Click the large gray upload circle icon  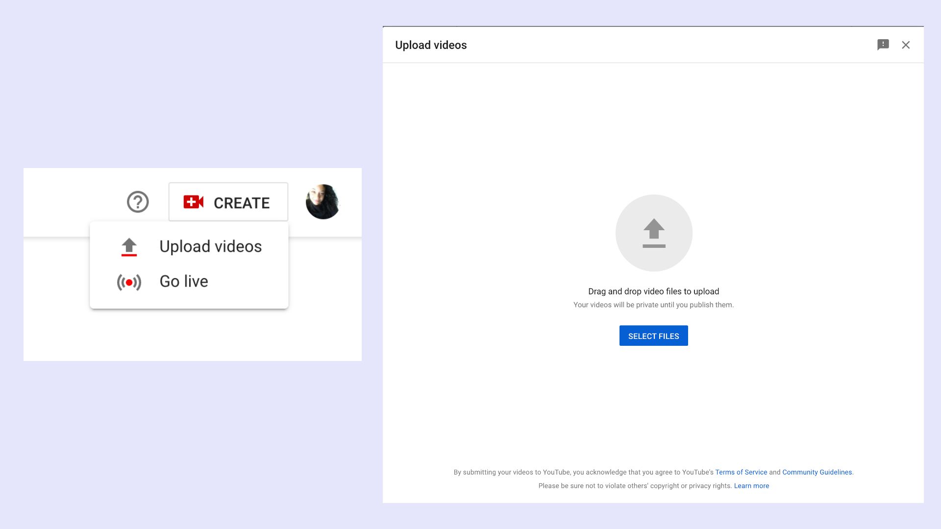(654, 233)
